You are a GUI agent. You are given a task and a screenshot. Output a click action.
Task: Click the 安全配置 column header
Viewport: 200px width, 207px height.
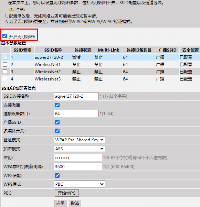[x=190, y=50]
